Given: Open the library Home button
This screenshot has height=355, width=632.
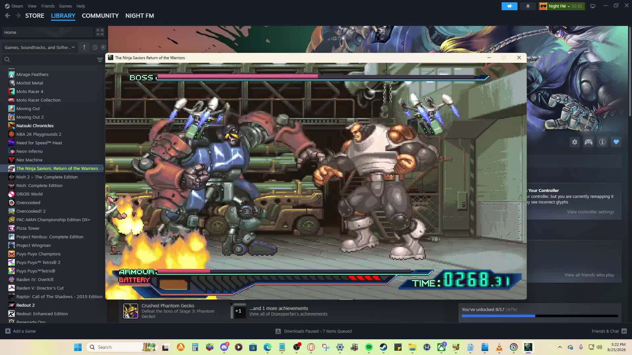Looking at the screenshot, I should coord(47,32).
